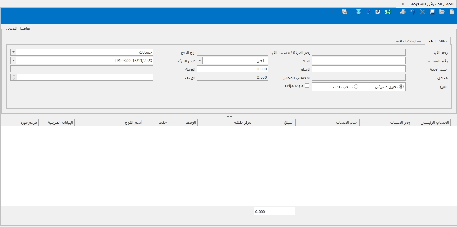Image resolution: width=457 pixels, height=227 pixels.
Task: Click the Print icon in toolbar
Action: pyautogui.click(x=402, y=12)
